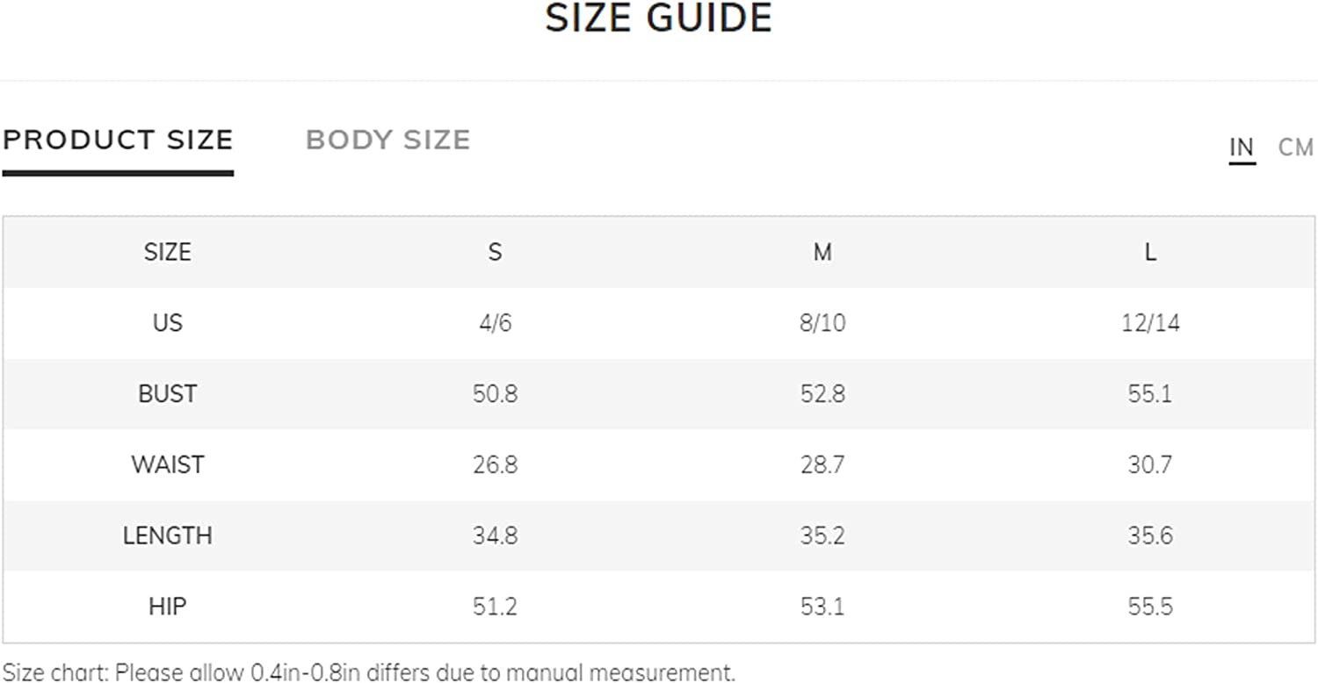Click the SIZE row label
This screenshot has height=683, width=1318.
[x=167, y=253]
